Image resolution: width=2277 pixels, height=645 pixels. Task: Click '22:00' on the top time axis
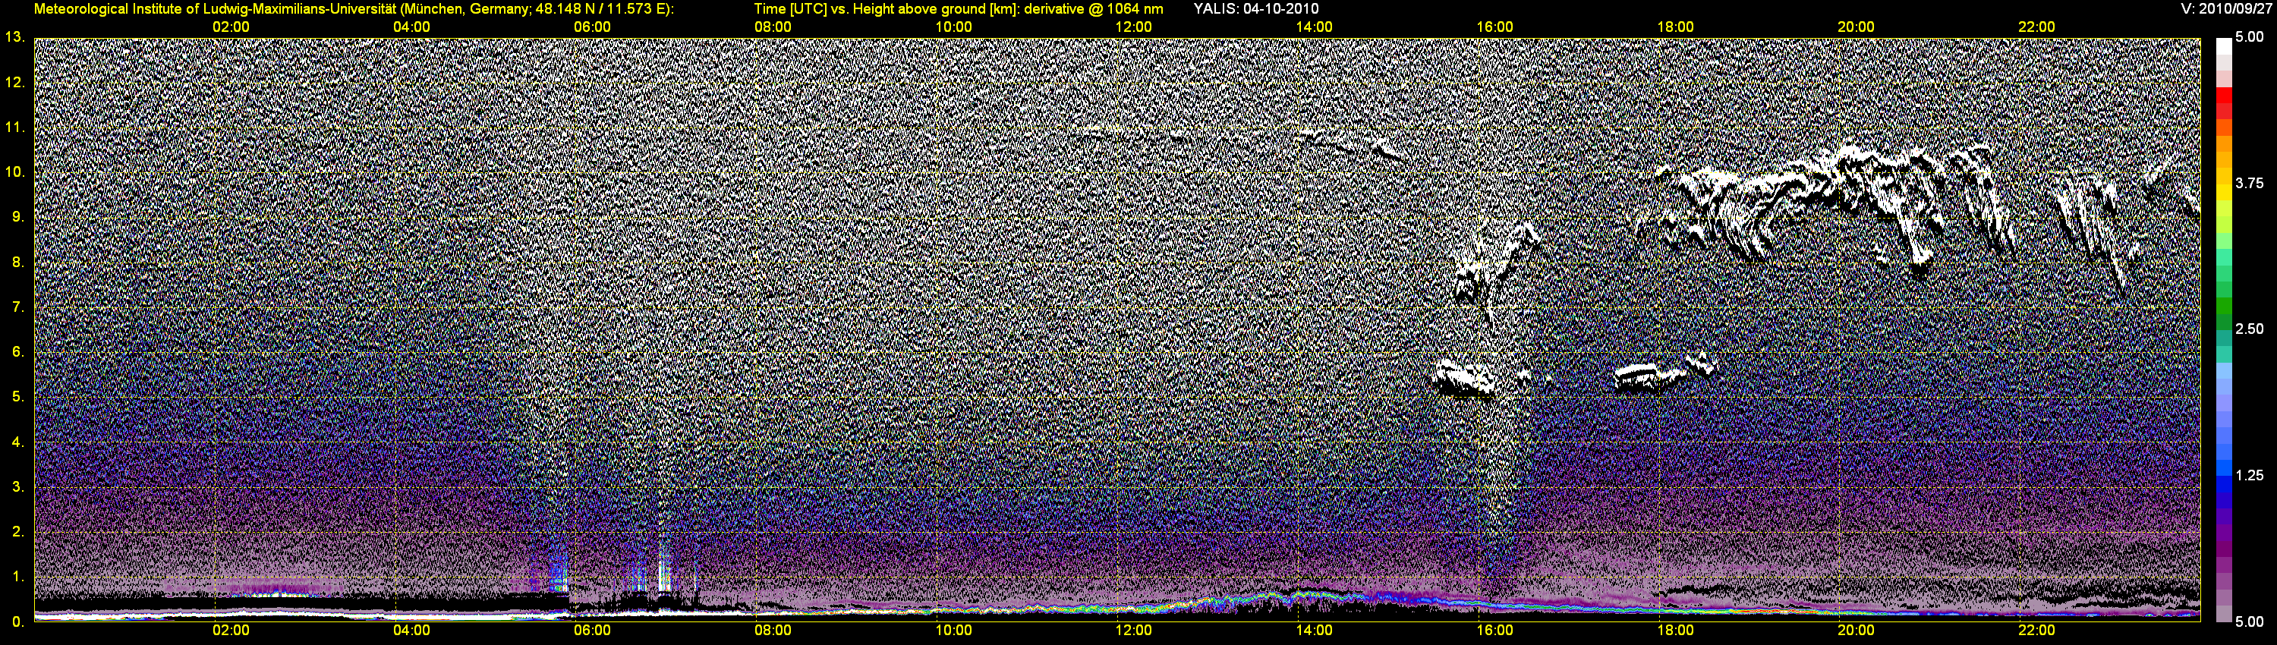[2036, 27]
